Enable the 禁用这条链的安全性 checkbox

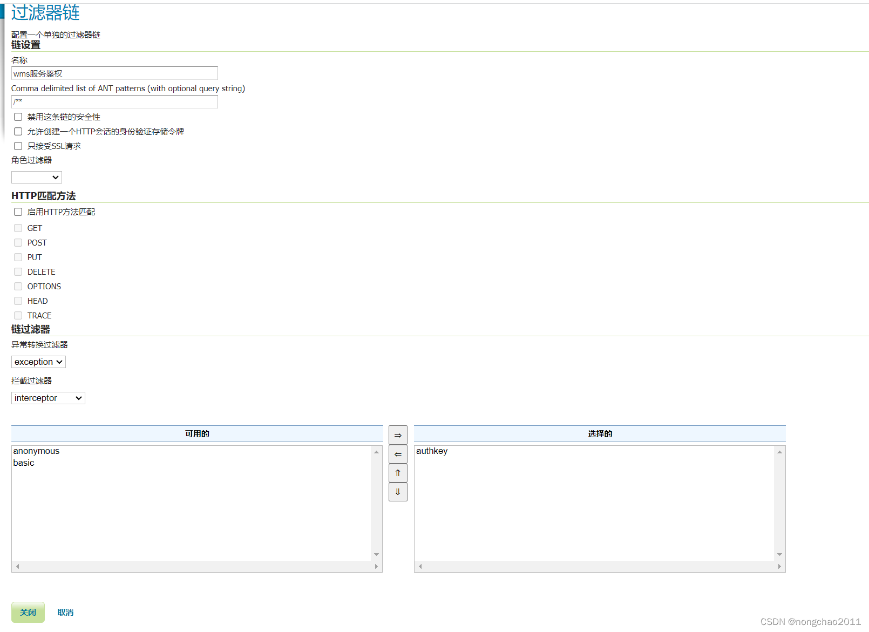point(18,117)
